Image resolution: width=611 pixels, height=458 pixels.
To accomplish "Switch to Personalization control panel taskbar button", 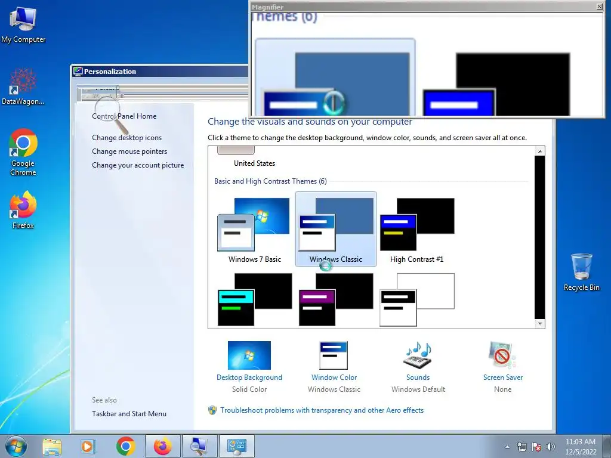I will click(x=236, y=446).
